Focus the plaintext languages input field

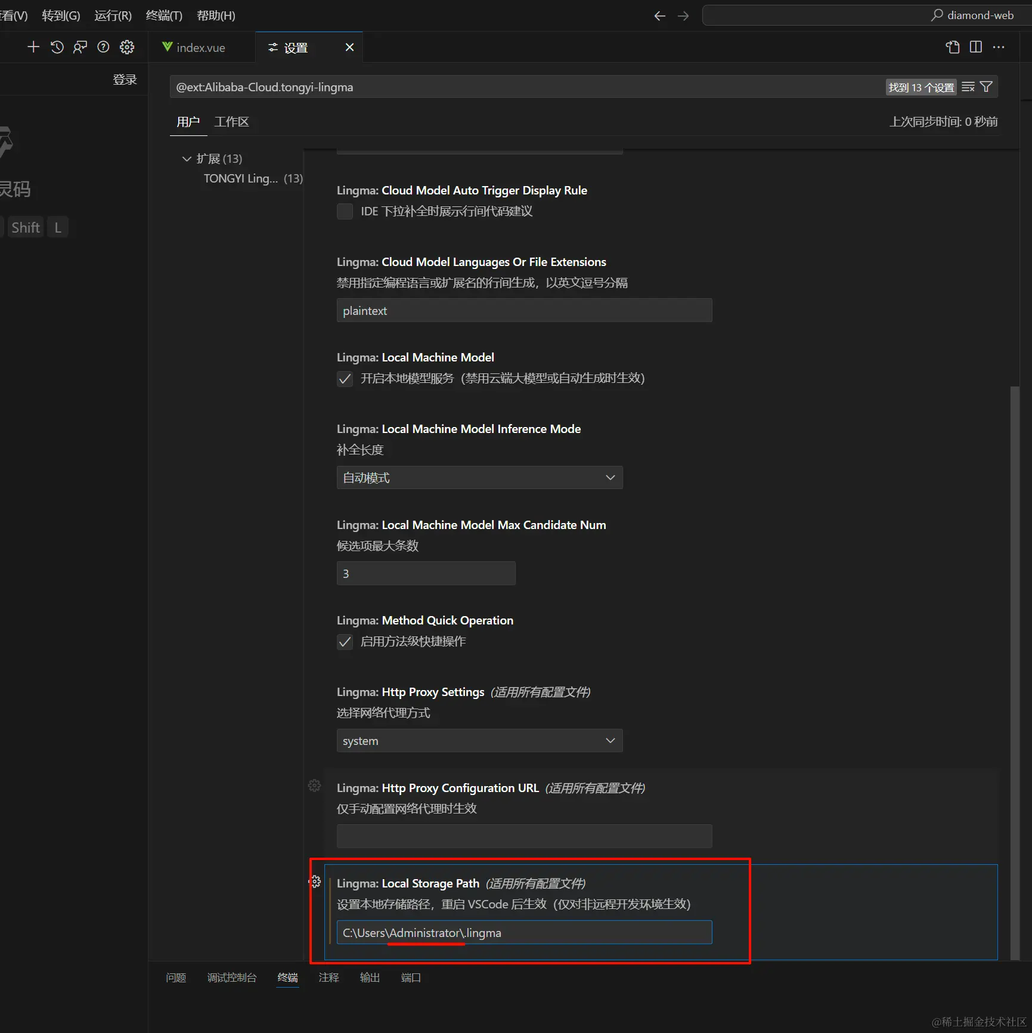tap(525, 311)
